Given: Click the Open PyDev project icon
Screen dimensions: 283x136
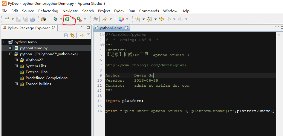Looking at the screenshot, I should coord(44,19).
